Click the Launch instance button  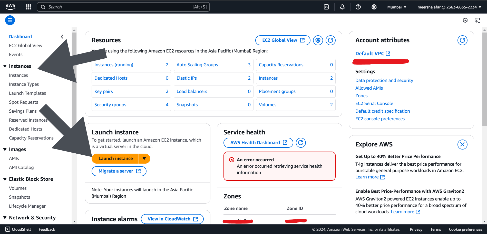115,158
